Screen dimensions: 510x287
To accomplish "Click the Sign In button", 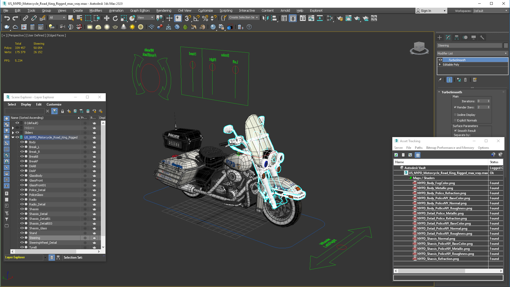I will (431, 11).
